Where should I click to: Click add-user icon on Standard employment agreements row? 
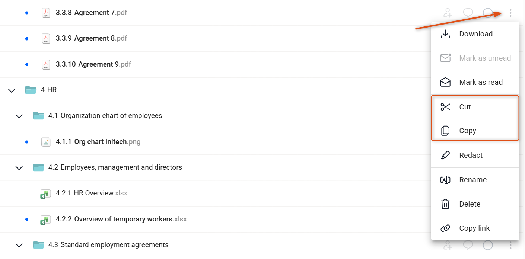point(448,245)
